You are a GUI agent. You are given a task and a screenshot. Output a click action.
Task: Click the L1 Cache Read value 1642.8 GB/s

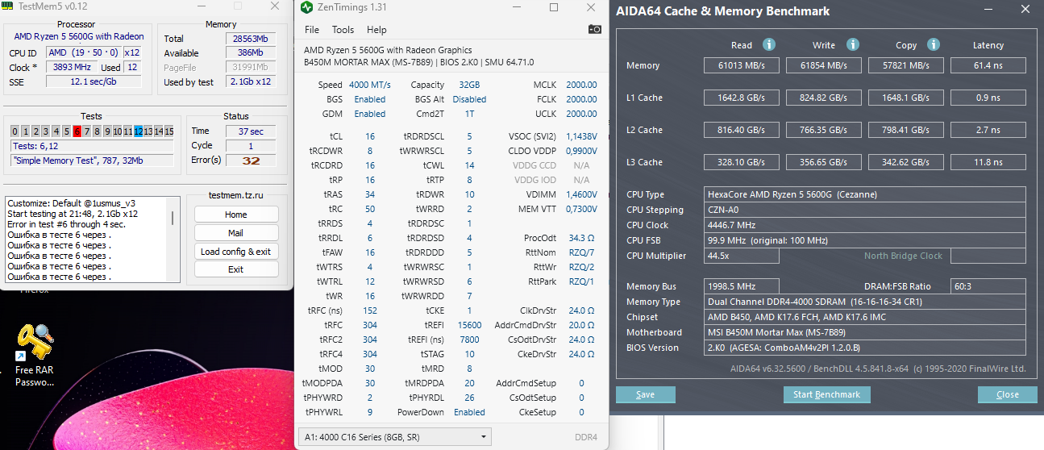[741, 98]
